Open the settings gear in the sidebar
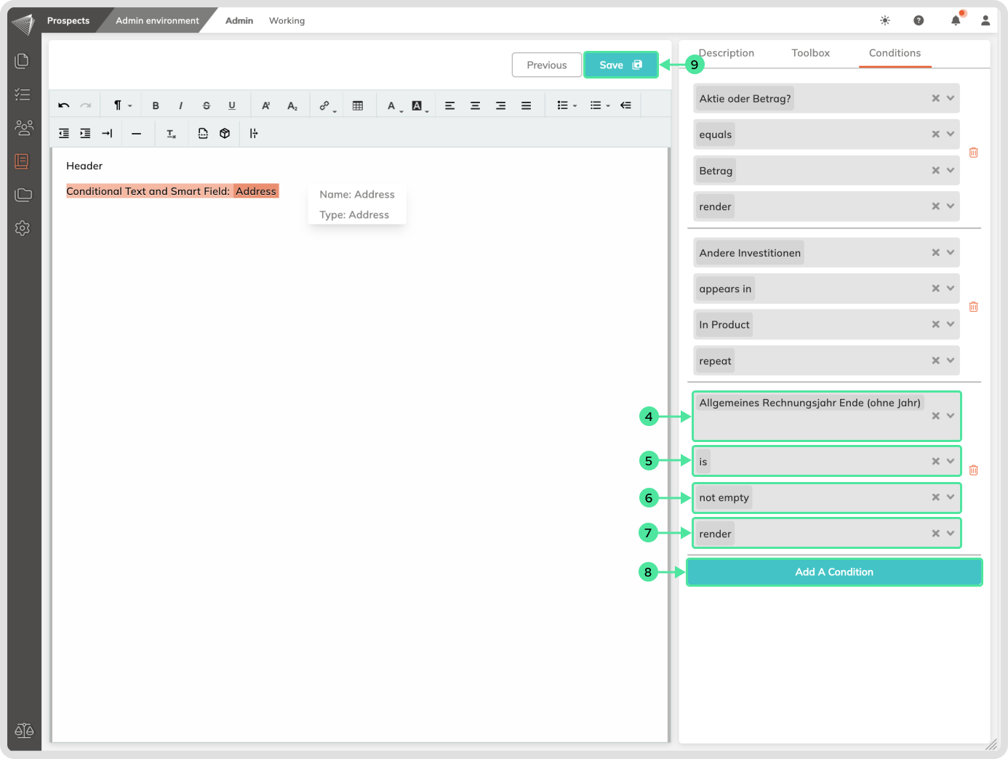Screen dimensions: 1008x759 click(23, 228)
